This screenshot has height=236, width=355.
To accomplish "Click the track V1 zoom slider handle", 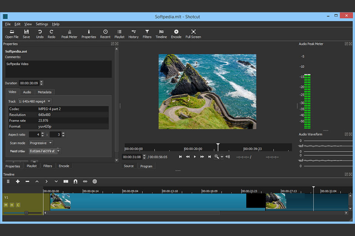I will point(26,213).
